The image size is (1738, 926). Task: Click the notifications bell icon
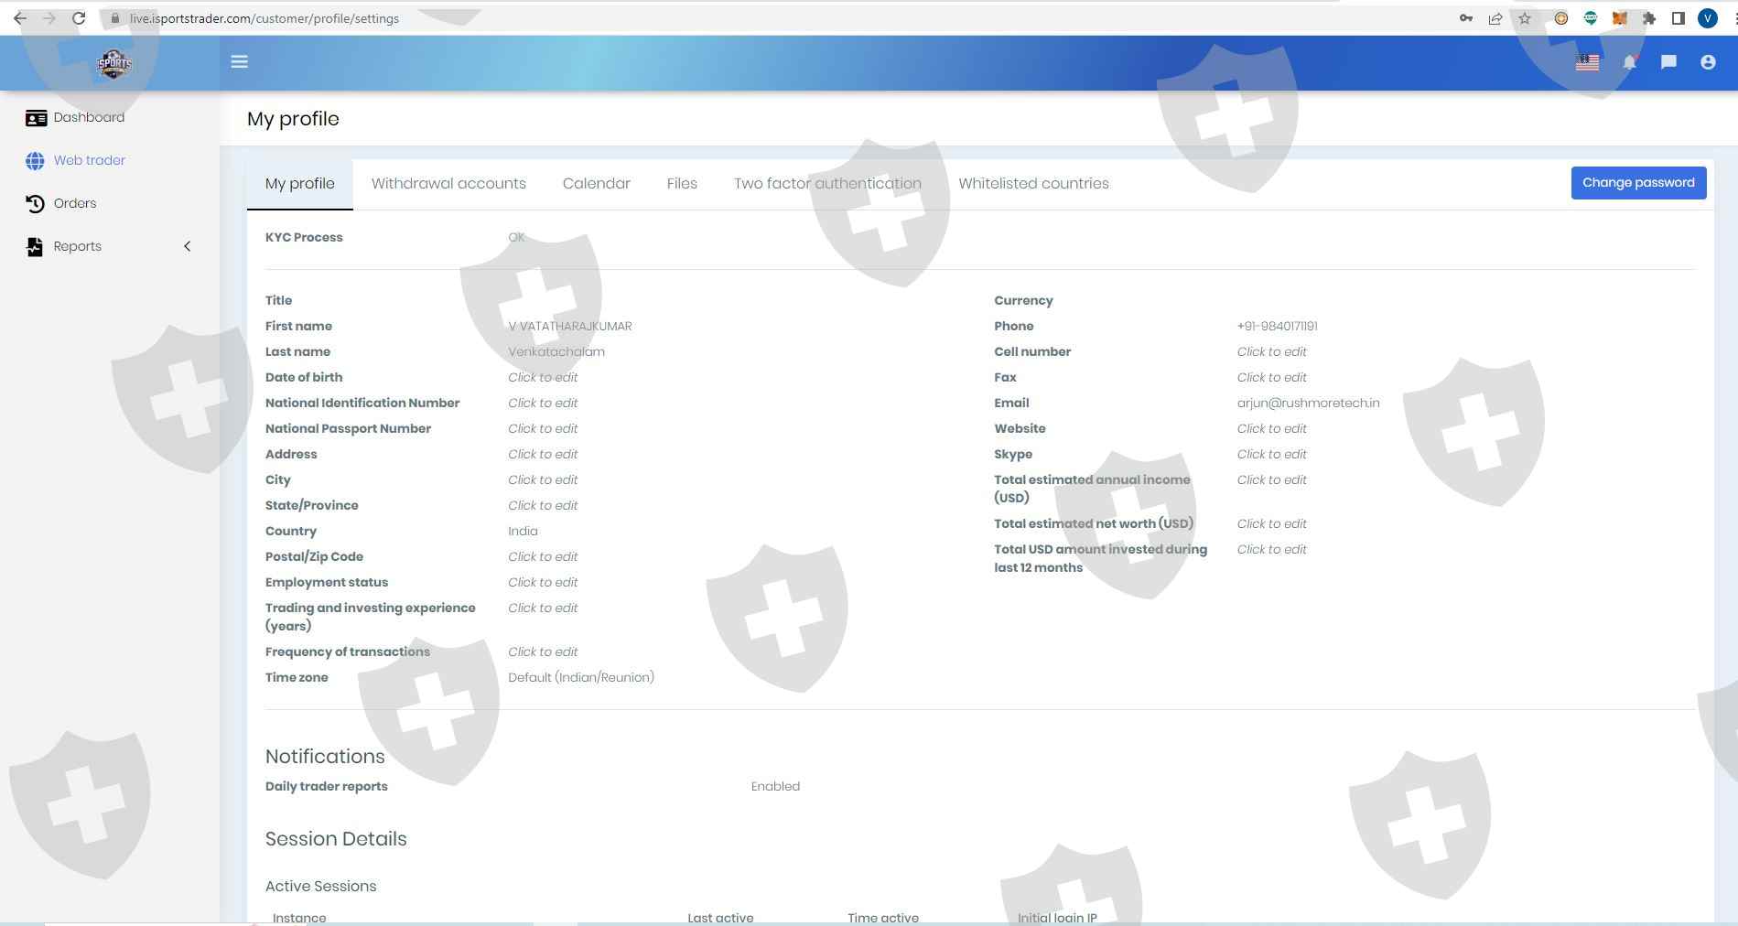click(1629, 62)
